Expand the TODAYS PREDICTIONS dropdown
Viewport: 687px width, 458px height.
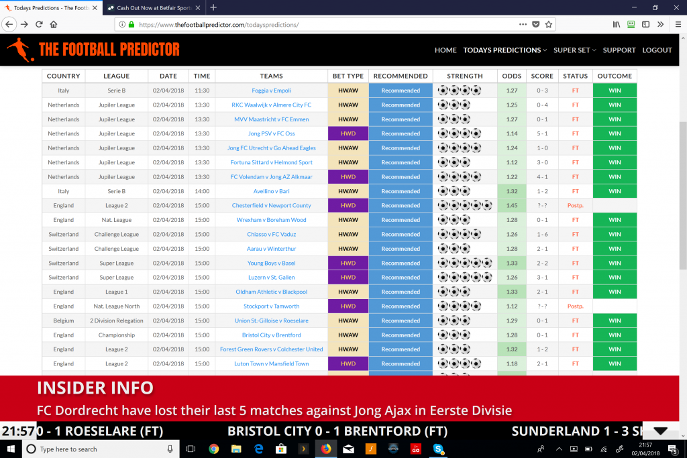505,50
